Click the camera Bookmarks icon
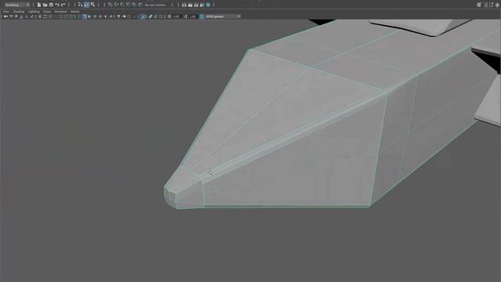This screenshot has height=282, width=501. point(21,16)
